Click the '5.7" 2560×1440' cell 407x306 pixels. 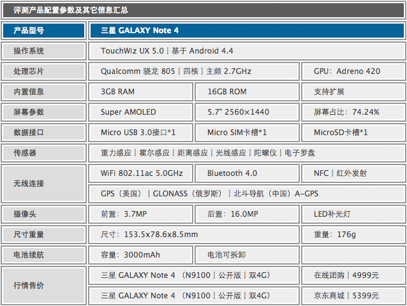coord(247,112)
